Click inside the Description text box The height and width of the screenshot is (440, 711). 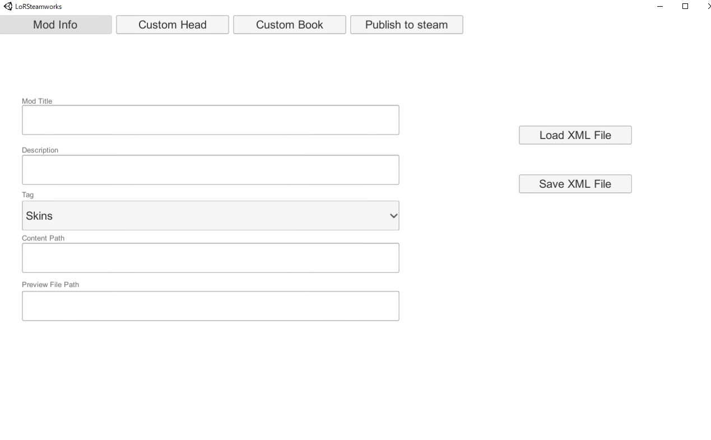coord(210,170)
